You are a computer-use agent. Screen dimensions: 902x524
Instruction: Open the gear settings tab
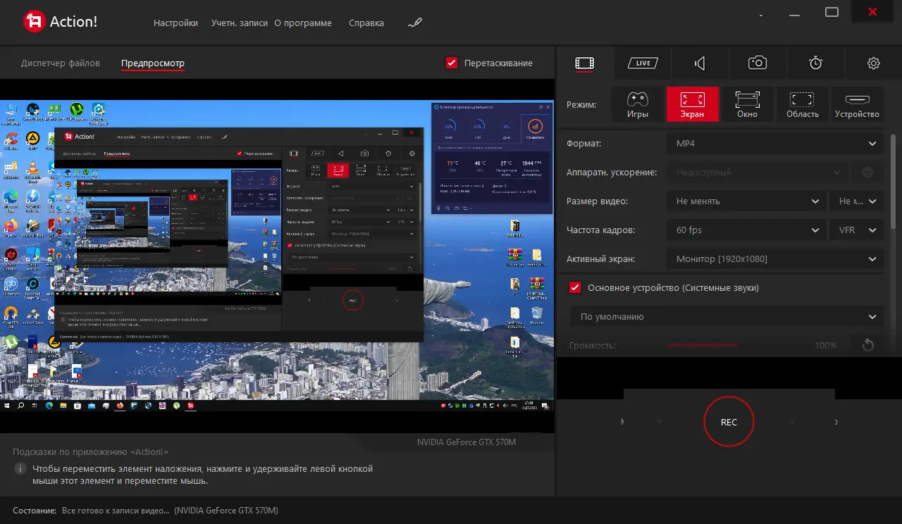[x=873, y=63]
